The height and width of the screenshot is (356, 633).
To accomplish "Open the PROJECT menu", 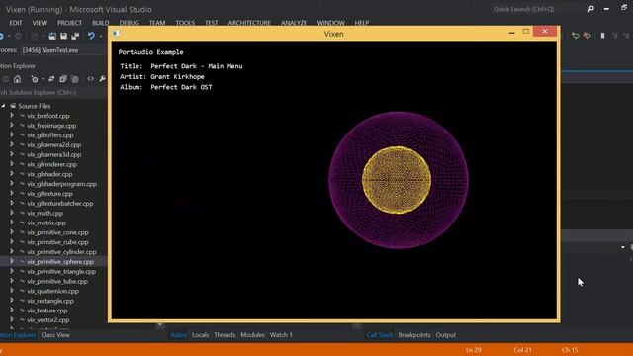I will [69, 23].
